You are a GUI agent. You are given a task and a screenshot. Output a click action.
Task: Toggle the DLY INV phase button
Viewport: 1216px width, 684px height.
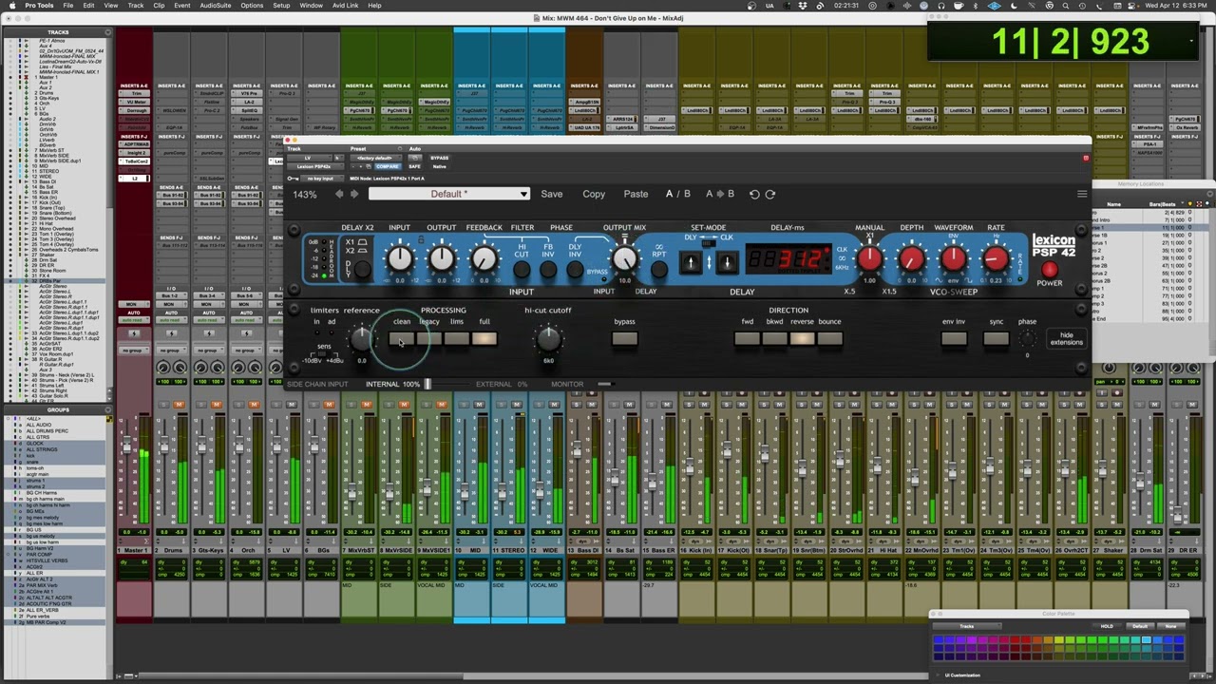click(x=575, y=270)
